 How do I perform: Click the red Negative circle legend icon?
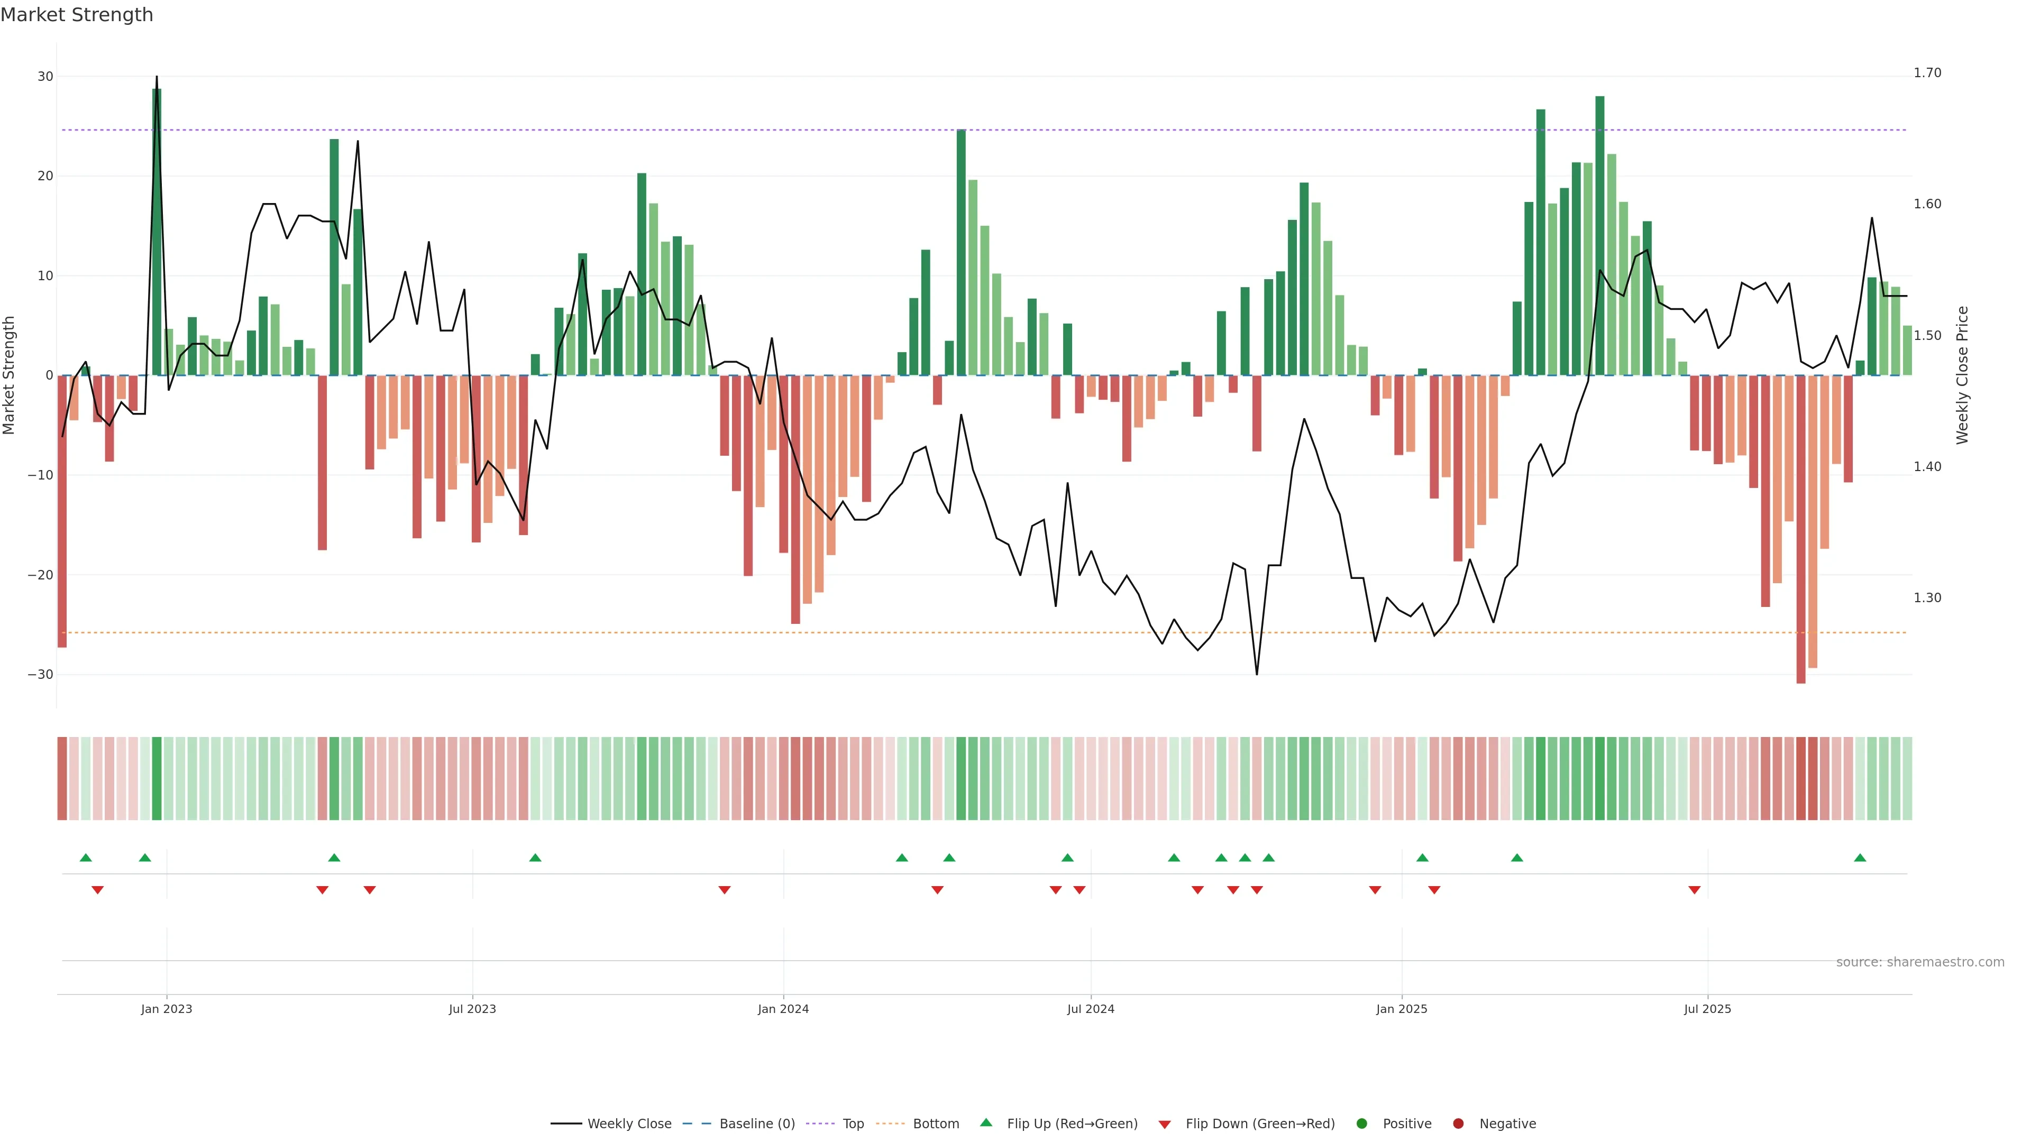[1458, 1123]
